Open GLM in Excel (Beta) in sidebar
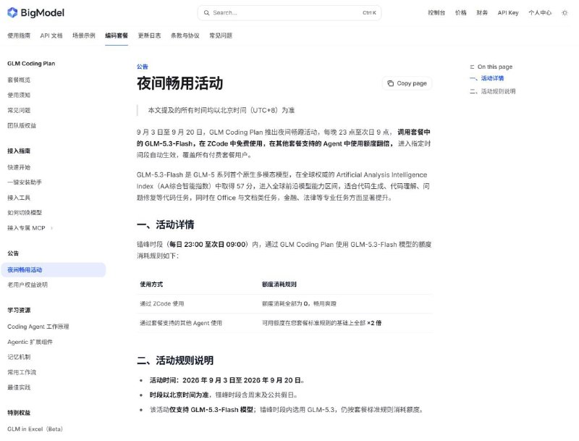Screen dimensions: 579x441 pyautogui.click(x=35, y=429)
